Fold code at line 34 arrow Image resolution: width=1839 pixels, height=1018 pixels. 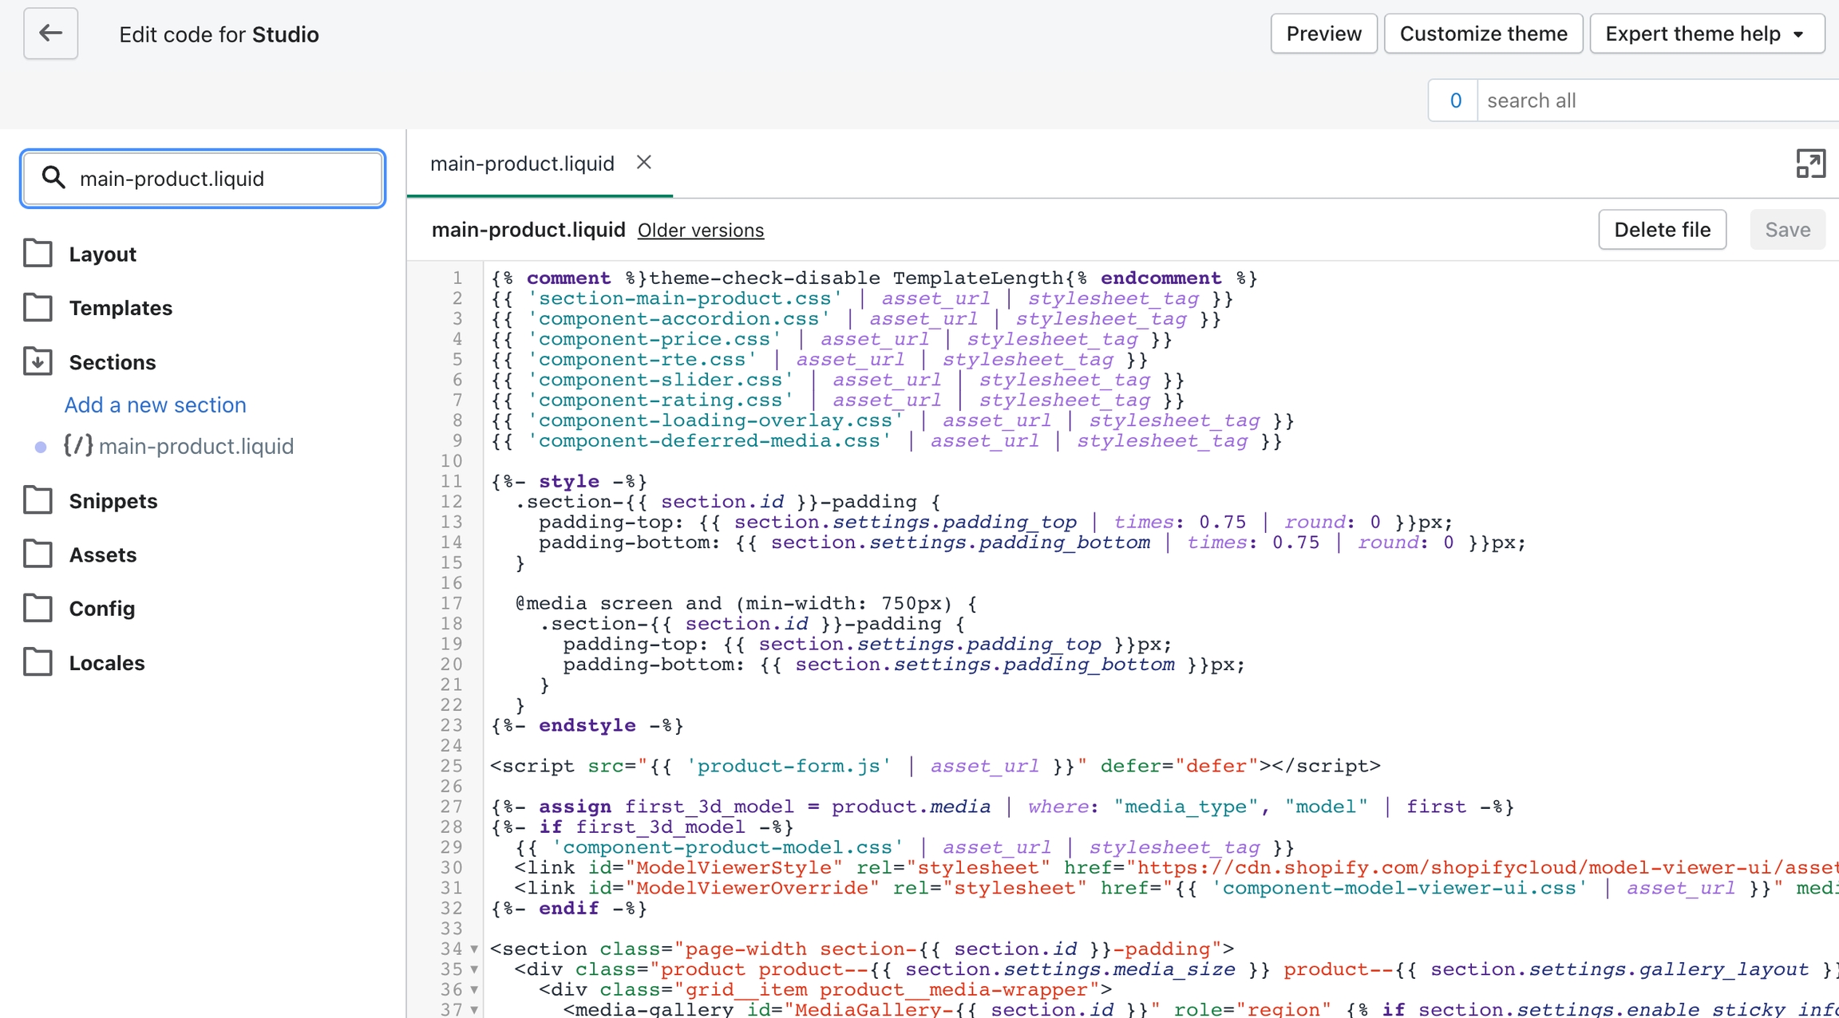[474, 949]
